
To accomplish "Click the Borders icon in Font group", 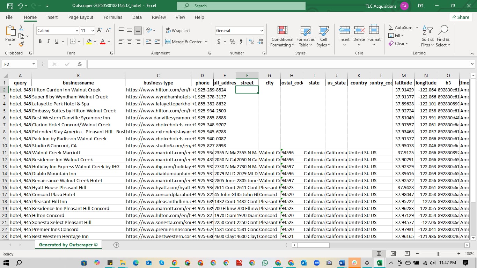I will click(x=73, y=42).
